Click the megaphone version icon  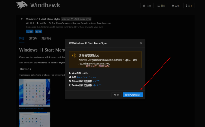[x=27, y=23]
